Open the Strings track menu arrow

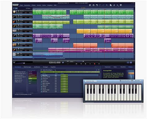point(31,49)
